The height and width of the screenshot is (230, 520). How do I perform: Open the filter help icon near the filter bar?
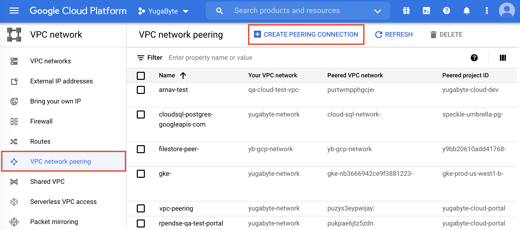click(474, 58)
